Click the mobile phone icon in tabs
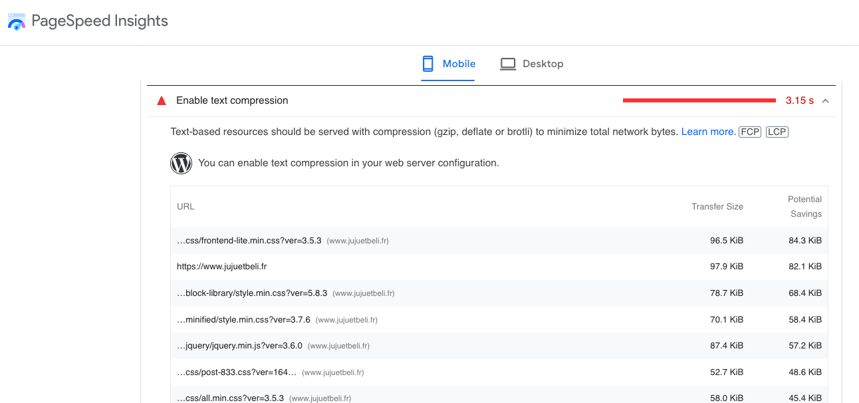The image size is (859, 403). coord(428,64)
